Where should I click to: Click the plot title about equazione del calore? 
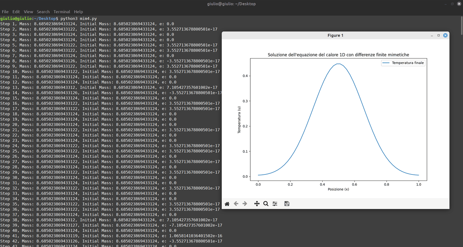point(338,55)
